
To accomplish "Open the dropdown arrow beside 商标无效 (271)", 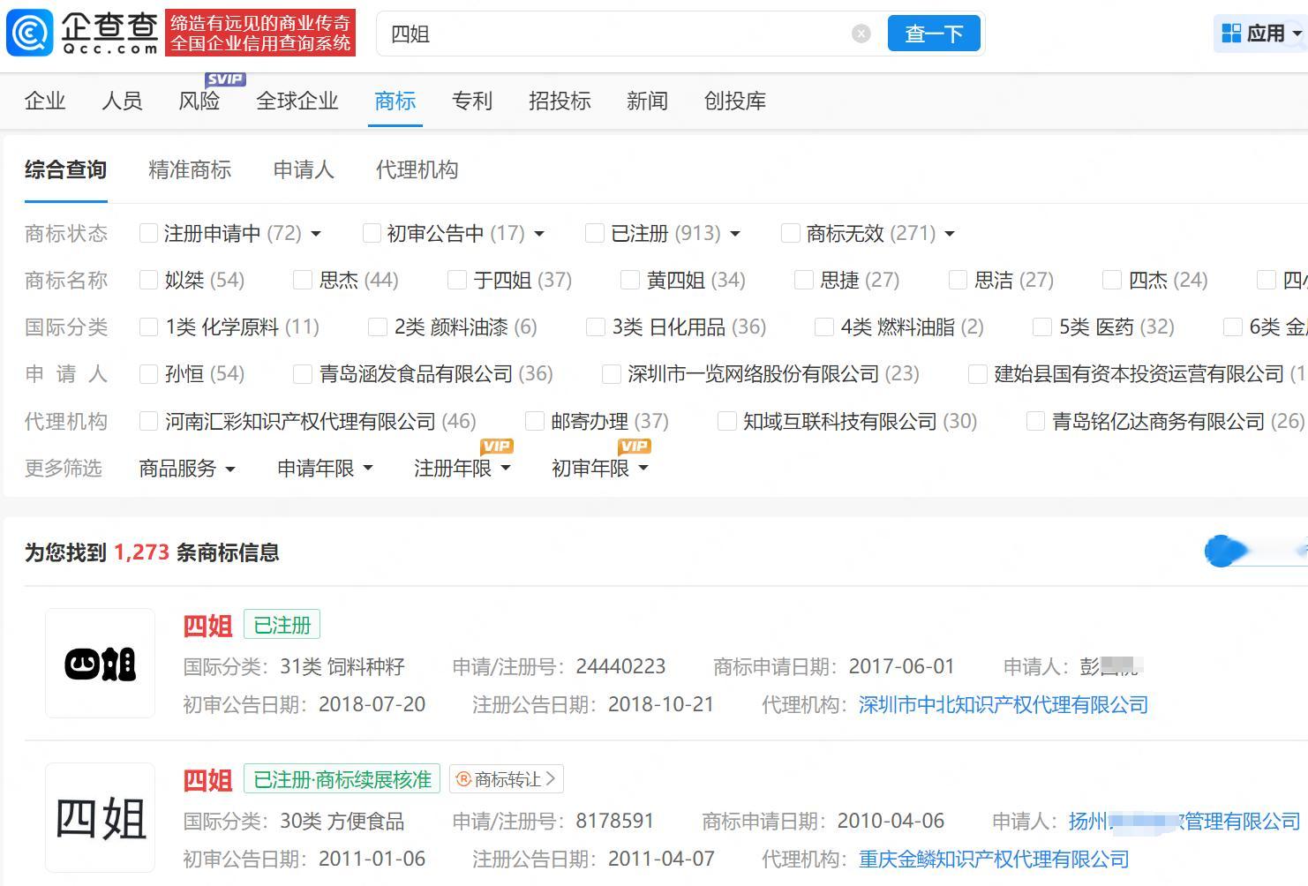I will (x=950, y=234).
